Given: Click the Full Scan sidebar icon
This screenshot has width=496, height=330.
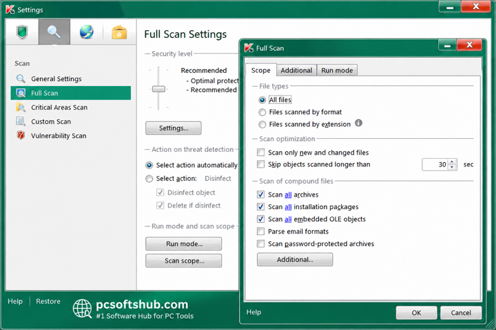Looking at the screenshot, I should (21, 93).
